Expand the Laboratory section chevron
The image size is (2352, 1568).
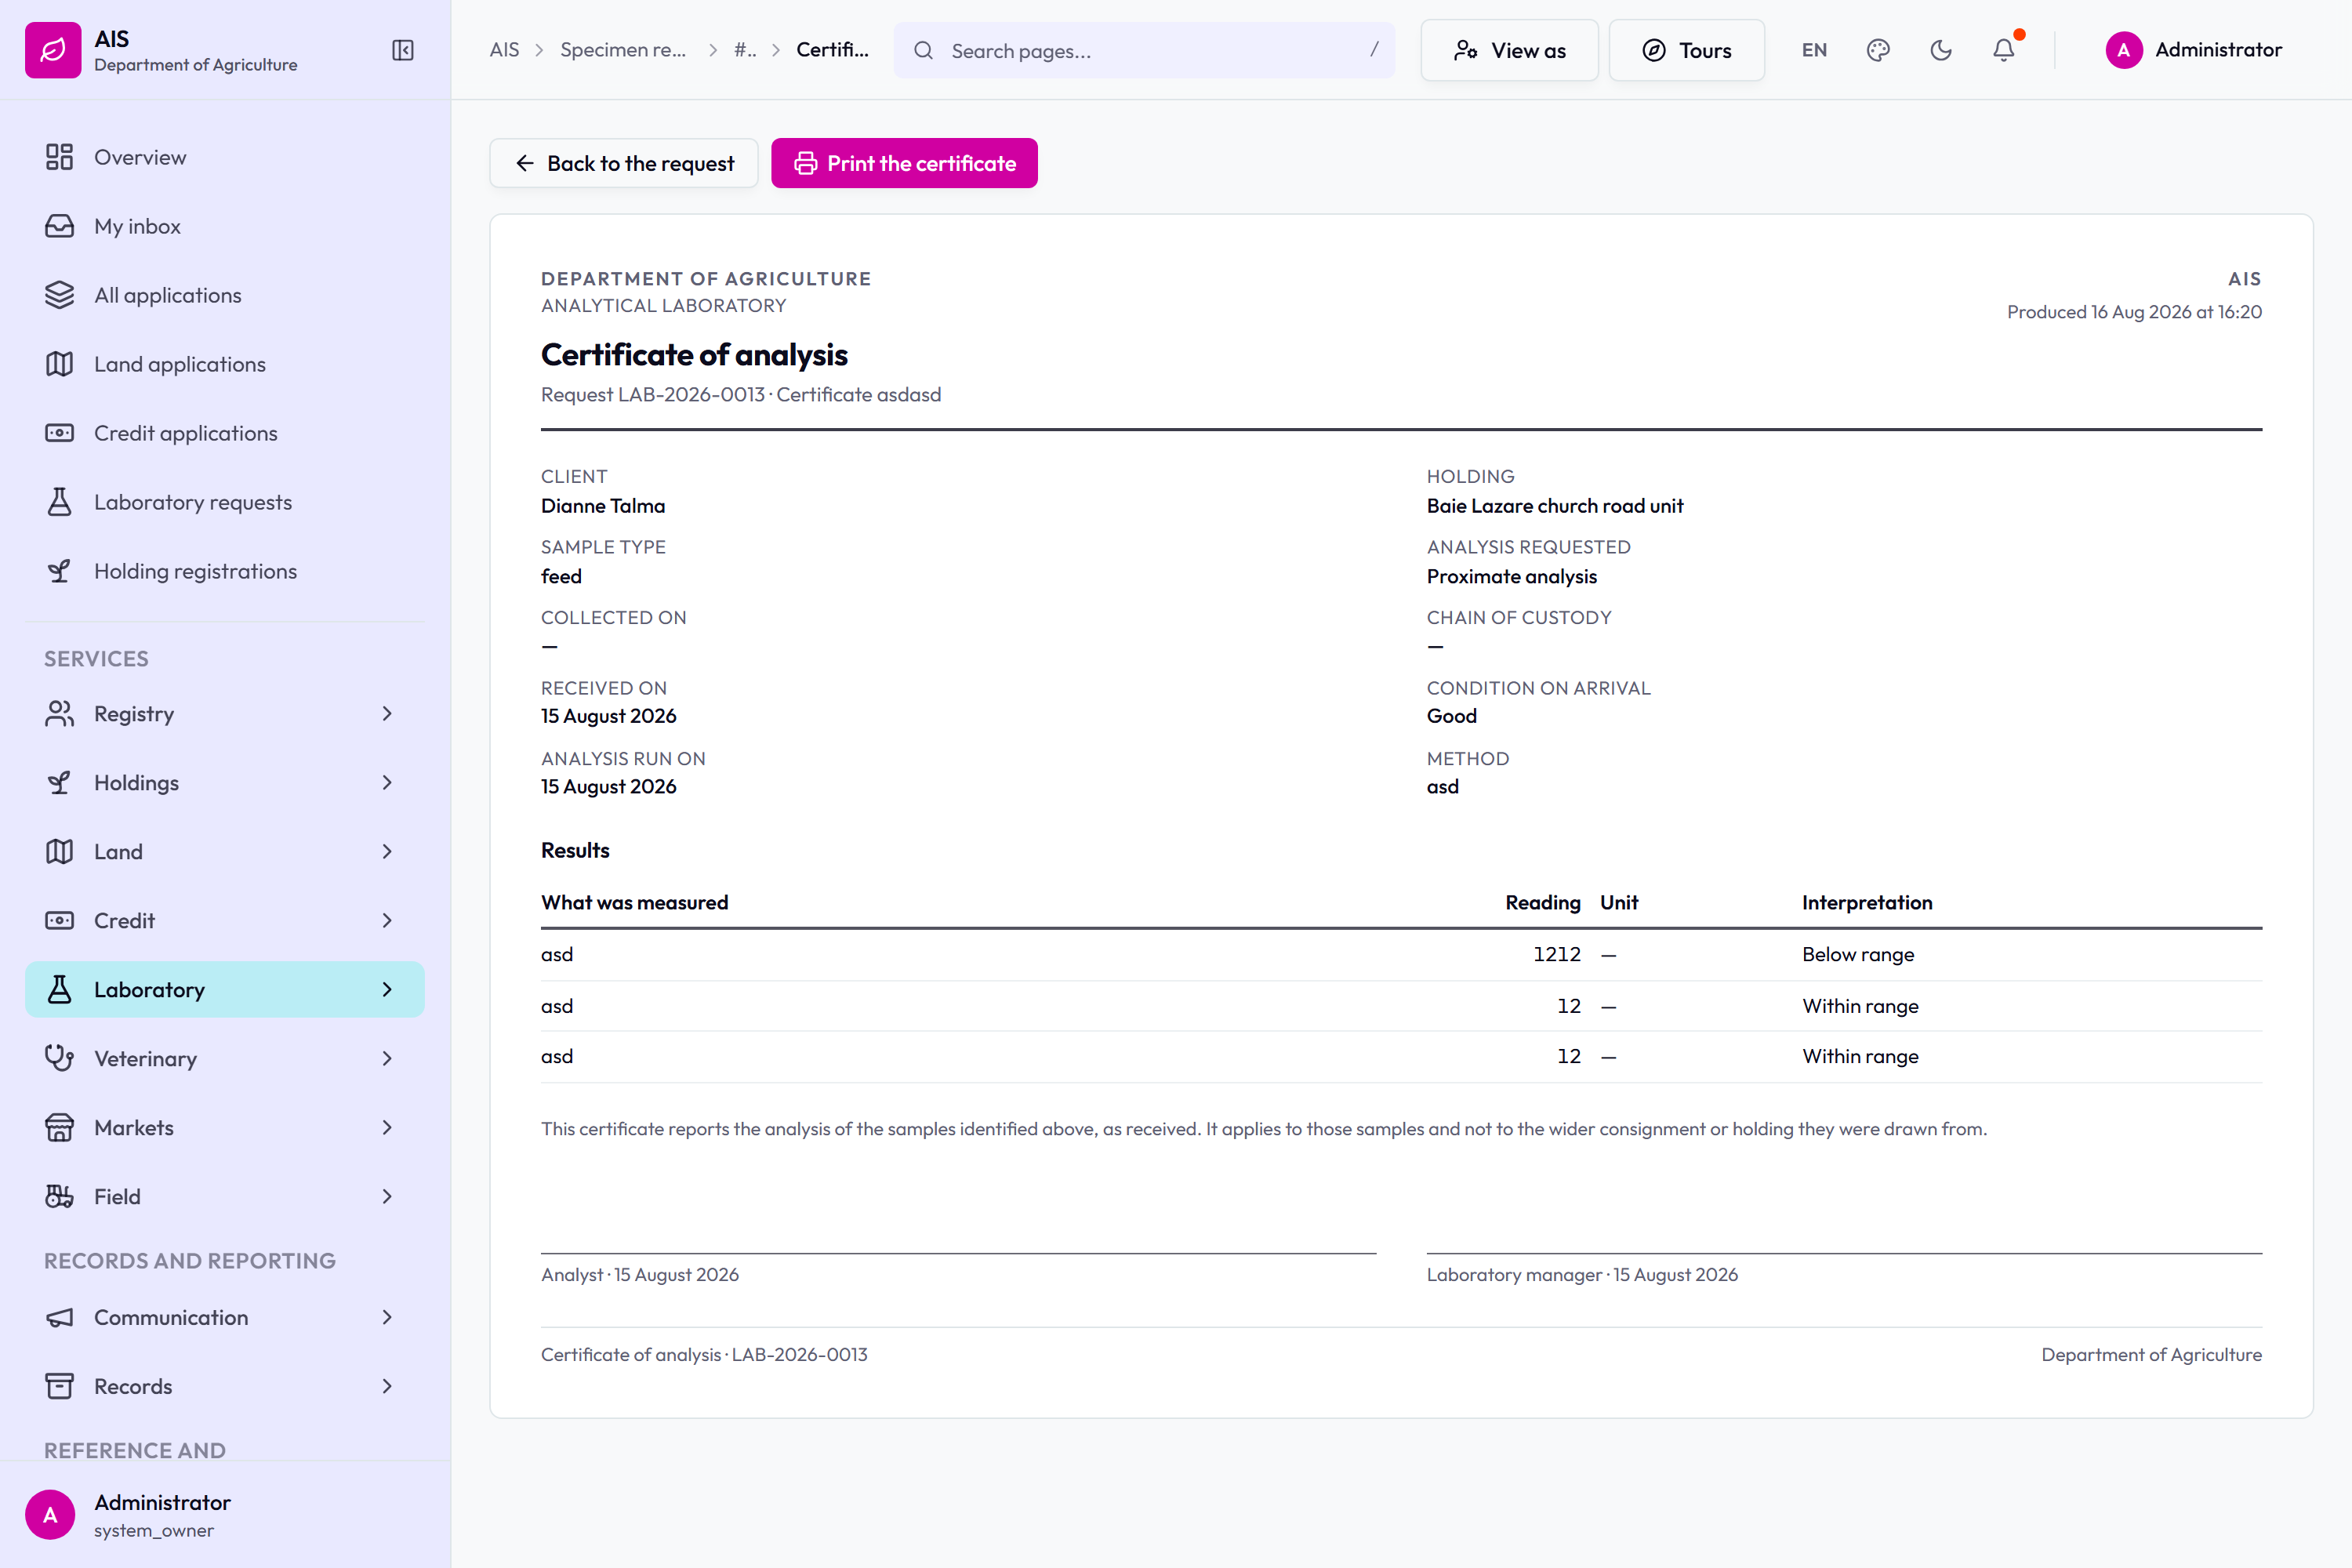point(387,989)
